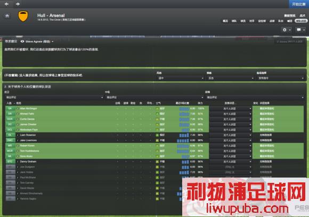Open individual talk dropdown for Danny Graham
This screenshot has height=217, width=309.
231,162
